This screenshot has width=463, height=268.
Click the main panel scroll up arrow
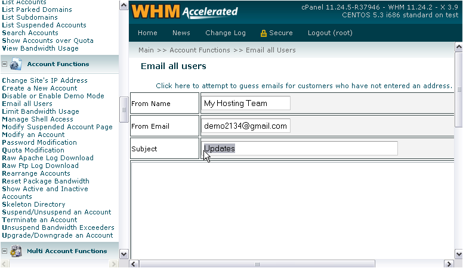[x=459, y=47]
